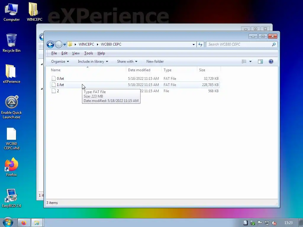Viewport: 303px width, 227px height.
Task: Click the "File" type cell of file 2
Action: pos(166,91)
